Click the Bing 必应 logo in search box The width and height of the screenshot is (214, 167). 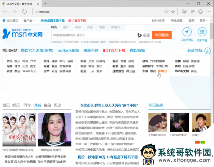click(x=144, y=35)
